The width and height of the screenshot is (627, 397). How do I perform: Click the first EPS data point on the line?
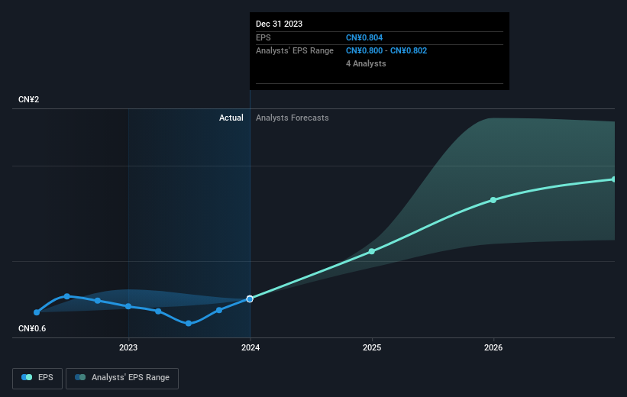(x=37, y=312)
